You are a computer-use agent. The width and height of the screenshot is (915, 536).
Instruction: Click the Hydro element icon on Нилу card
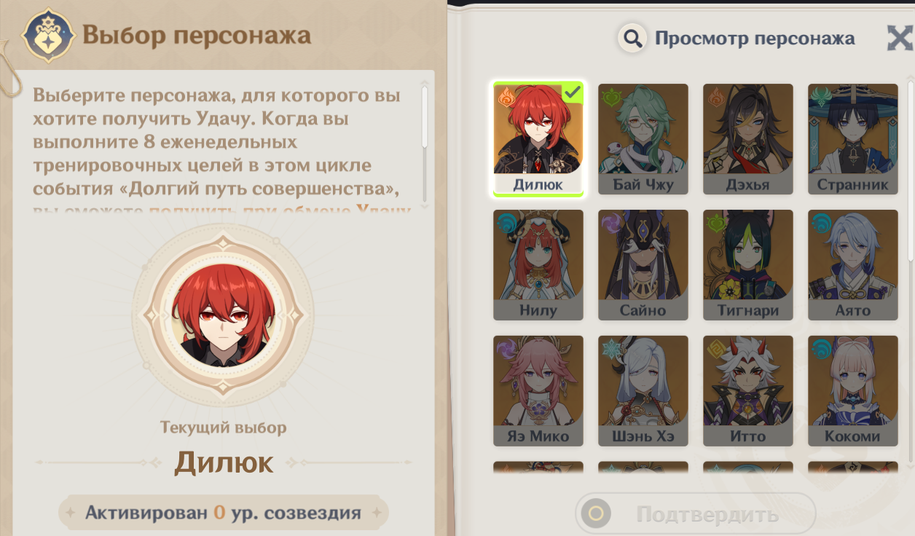(506, 223)
